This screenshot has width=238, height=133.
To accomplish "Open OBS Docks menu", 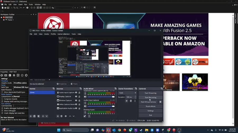I will click(x=47, y=34).
